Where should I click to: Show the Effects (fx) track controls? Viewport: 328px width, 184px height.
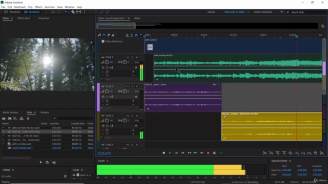pos(104,35)
